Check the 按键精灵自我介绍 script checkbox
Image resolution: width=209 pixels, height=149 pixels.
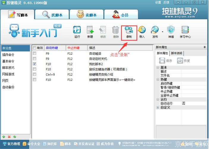point(34,74)
